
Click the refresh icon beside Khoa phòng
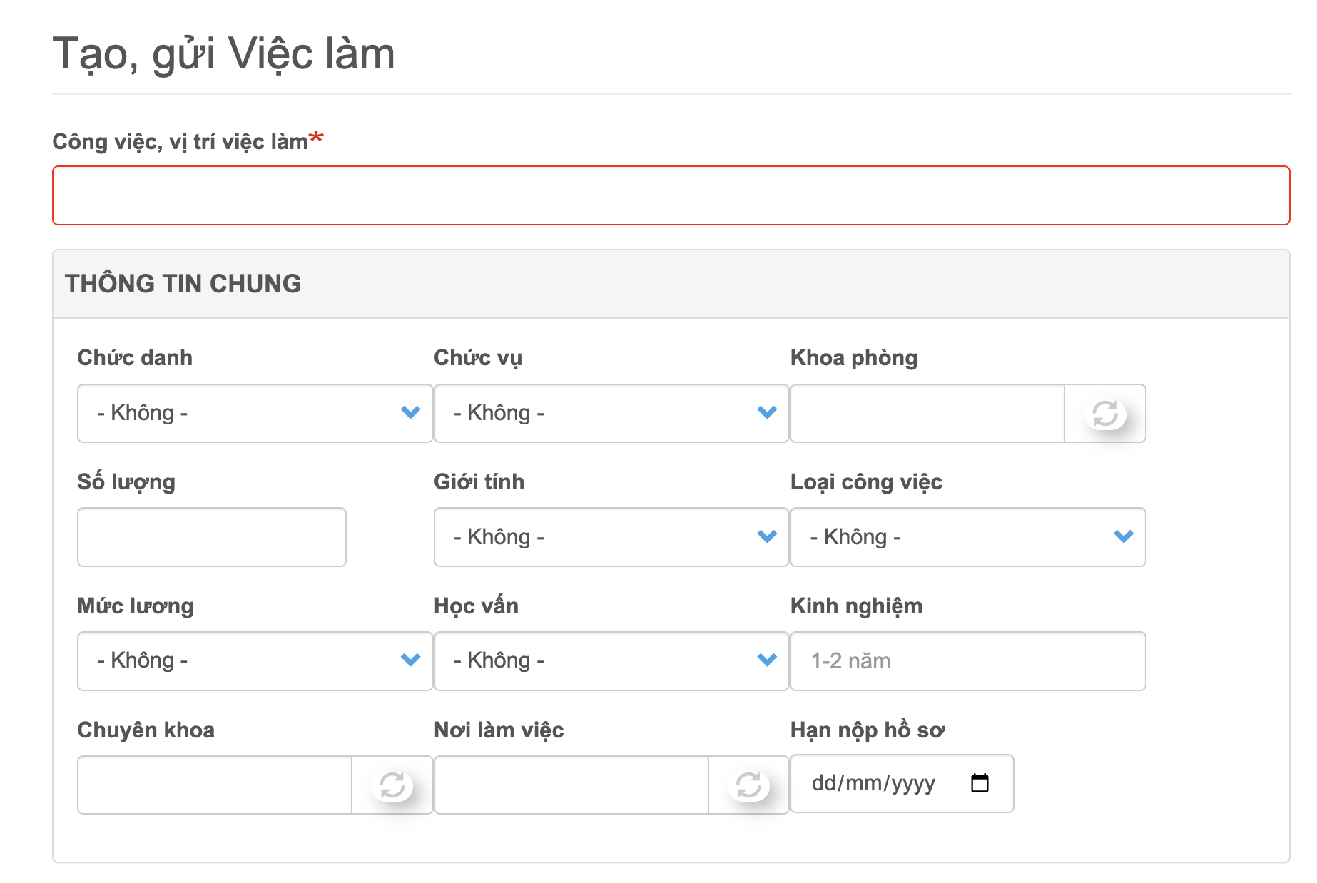point(1105,414)
